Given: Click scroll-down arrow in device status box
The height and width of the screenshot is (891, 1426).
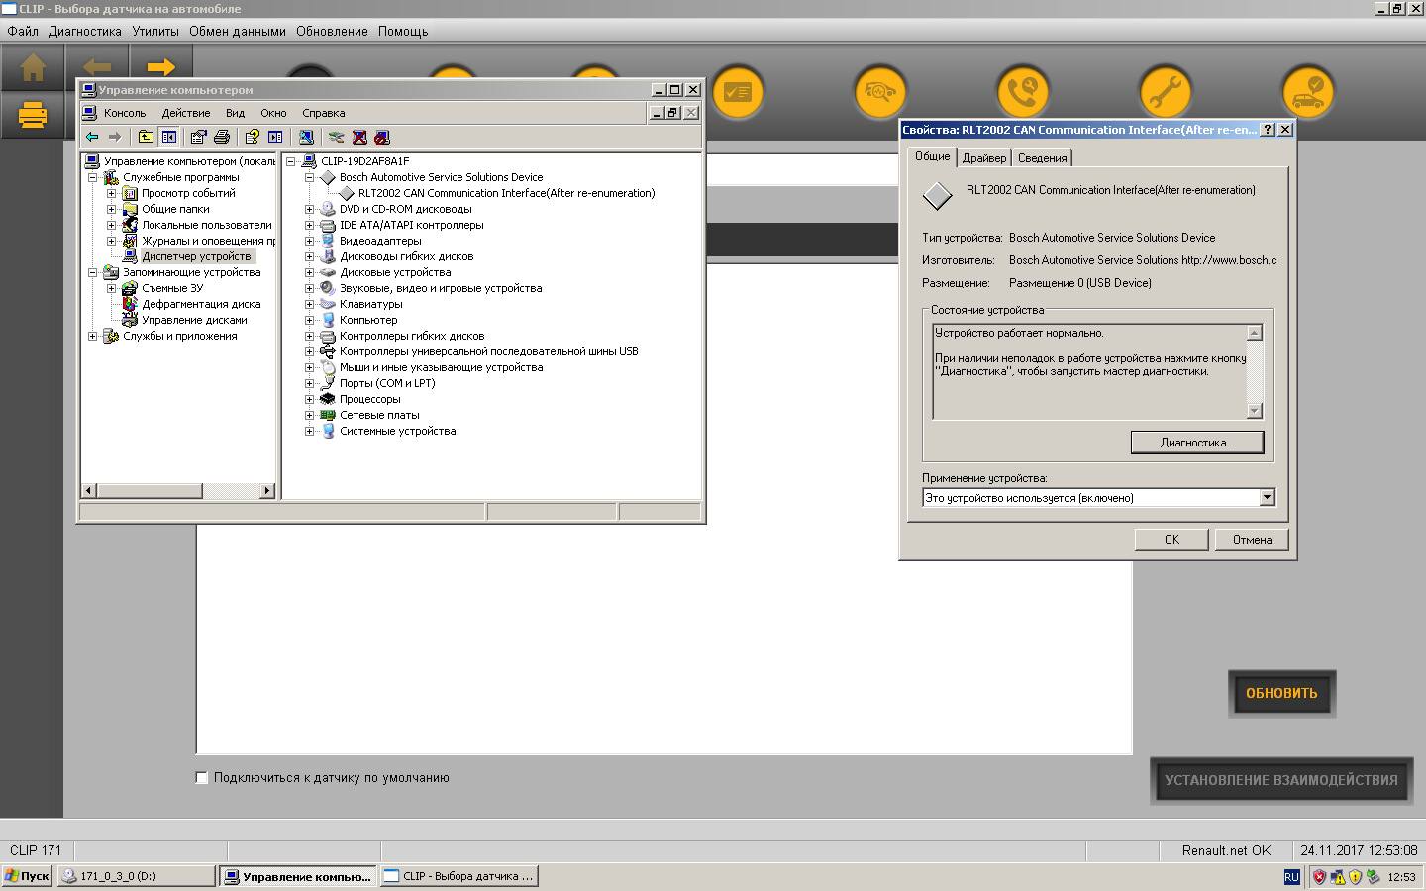Looking at the screenshot, I should pos(1255,411).
